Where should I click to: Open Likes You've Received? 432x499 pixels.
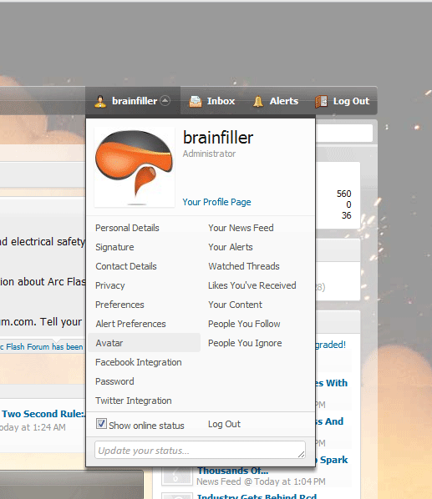[252, 285]
